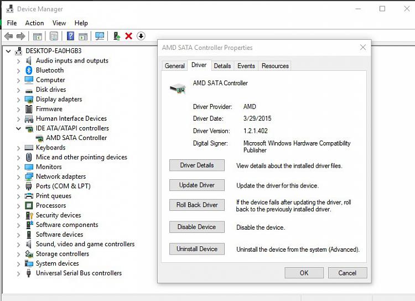Scan for hardware changes via monitor icon
The image size is (415, 301).
[x=100, y=36]
